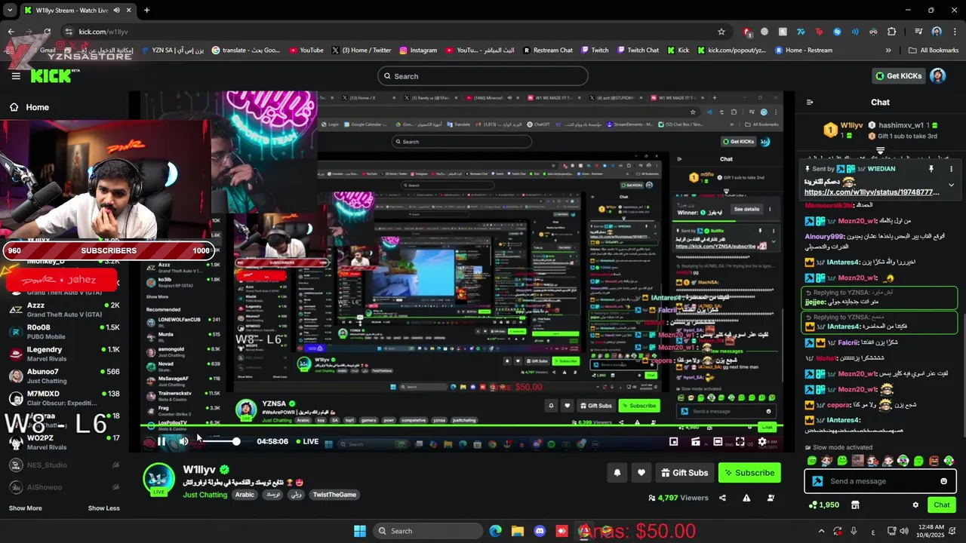Image resolution: width=966 pixels, height=543 pixels.
Task: Open the Kick hamburger menu
Action: [x=16, y=76]
